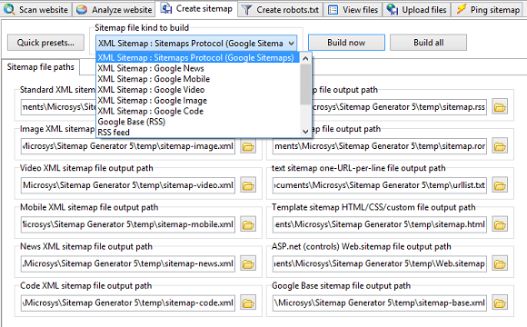This screenshot has width=527, height=327.
Task: Collapse the Sitemap file kind dropdown arrow
Action: click(x=291, y=44)
